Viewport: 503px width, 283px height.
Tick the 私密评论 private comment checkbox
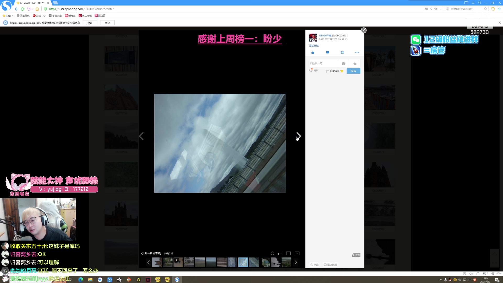pyautogui.click(x=327, y=72)
